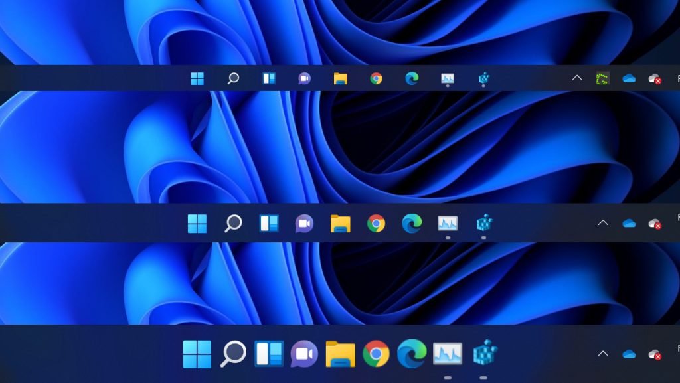Click Chrome icon in the medium taskbar

point(376,223)
